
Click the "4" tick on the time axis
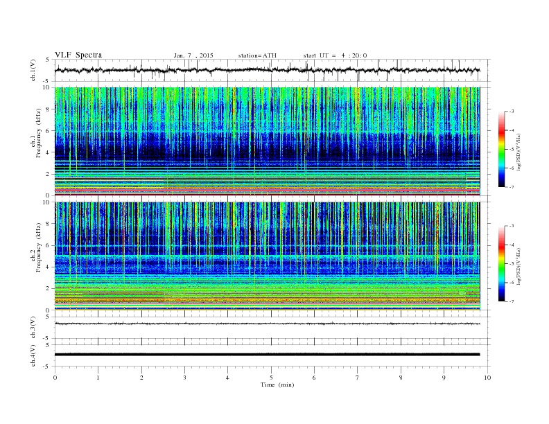pyautogui.click(x=227, y=378)
